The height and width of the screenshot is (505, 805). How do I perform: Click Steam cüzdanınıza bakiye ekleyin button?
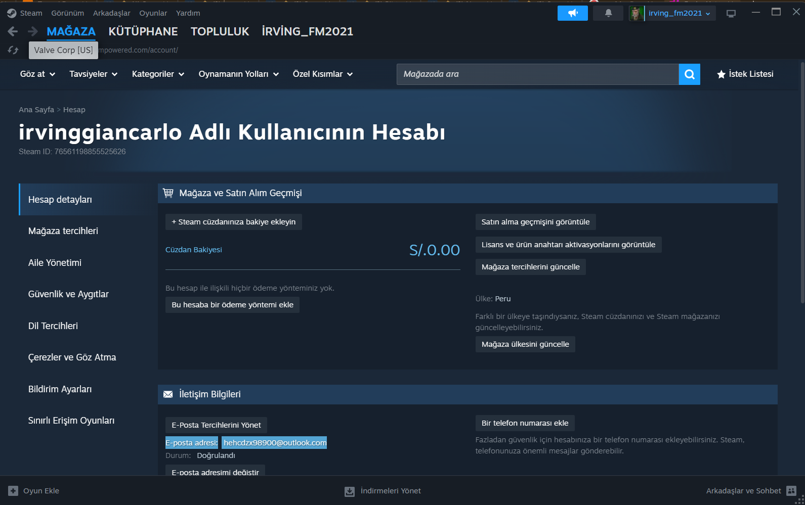(x=234, y=222)
